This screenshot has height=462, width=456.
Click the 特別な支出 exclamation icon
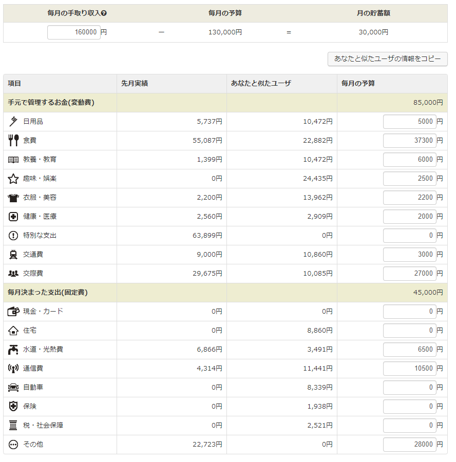[x=11, y=235]
